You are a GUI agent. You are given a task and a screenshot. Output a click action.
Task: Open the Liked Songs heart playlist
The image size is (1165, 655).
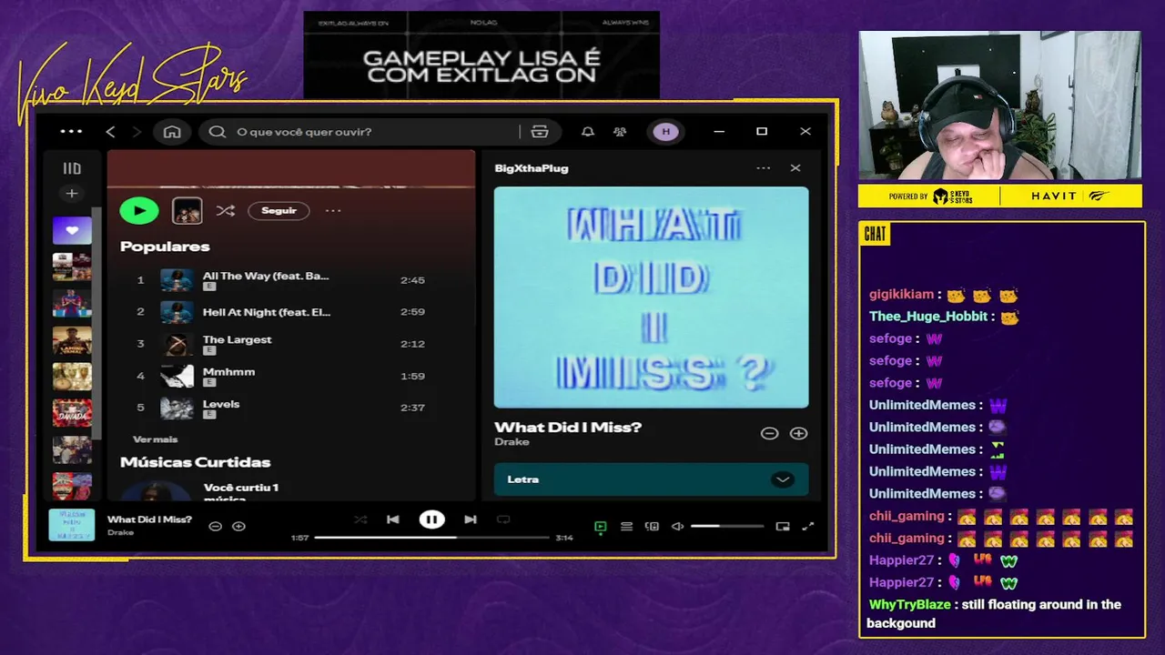pyautogui.click(x=72, y=230)
